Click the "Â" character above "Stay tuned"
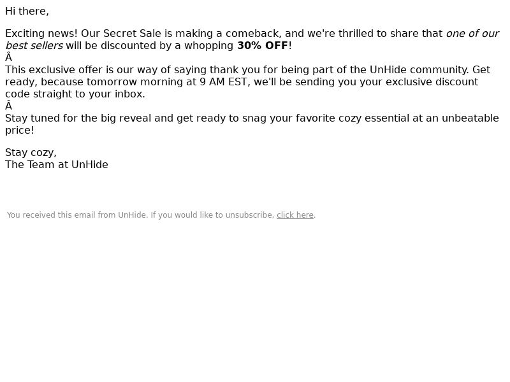 pyautogui.click(x=8, y=106)
